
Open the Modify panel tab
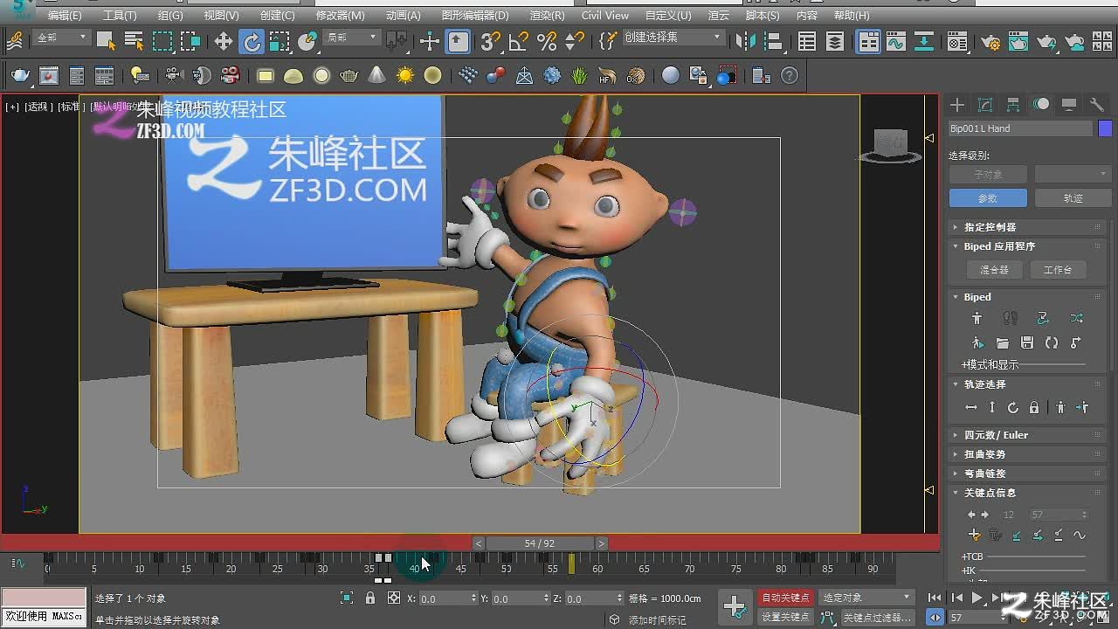point(985,105)
